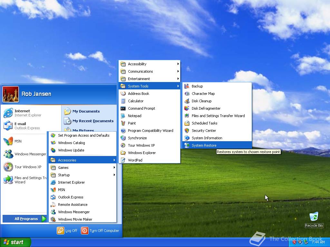
Task: Open Set Program Access and Defaults
Action: click(x=82, y=135)
